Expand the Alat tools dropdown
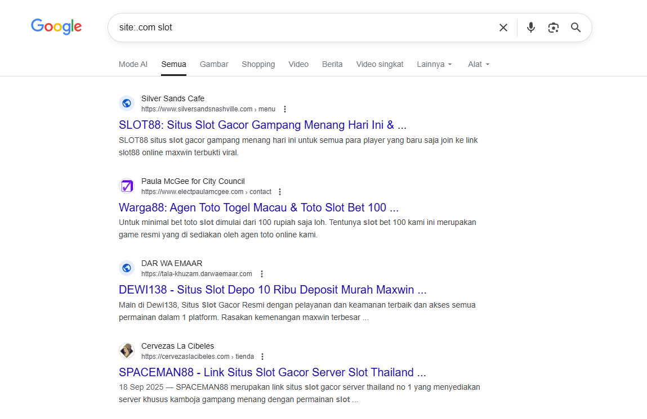Screen dimensions: 647x419 [x=479, y=64]
